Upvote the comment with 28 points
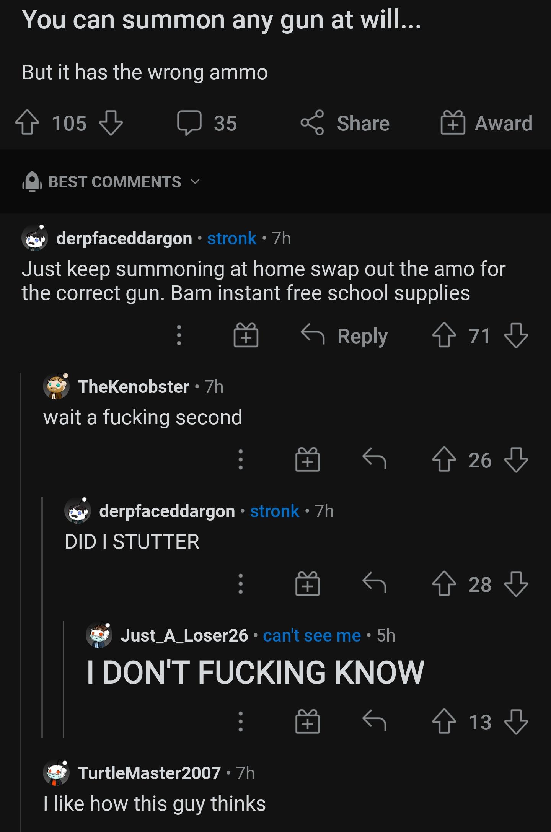Screen dimensions: 551x832 tap(444, 584)
